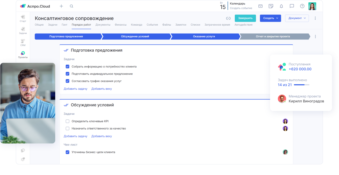
Task: Open the chat messages icon
Action: [292, 6]
